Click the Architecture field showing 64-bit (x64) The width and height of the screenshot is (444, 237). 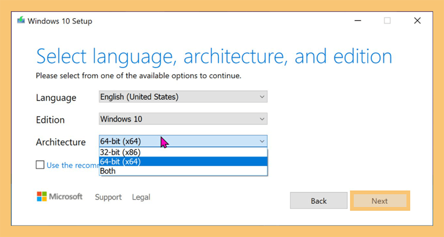click(x=183, y=141)
